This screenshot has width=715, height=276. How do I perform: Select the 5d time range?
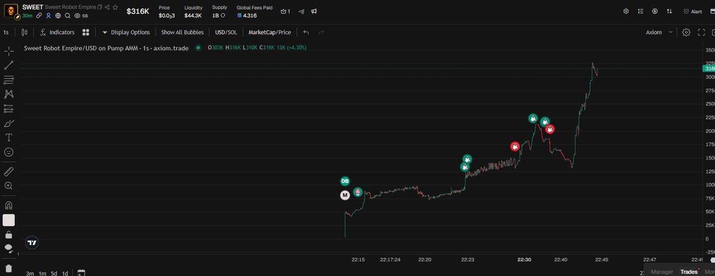point(54,273)
